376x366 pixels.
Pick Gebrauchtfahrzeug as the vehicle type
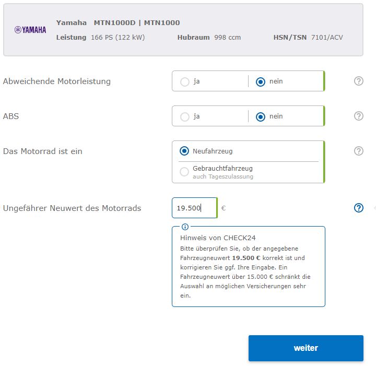click(x=184, y=172)
